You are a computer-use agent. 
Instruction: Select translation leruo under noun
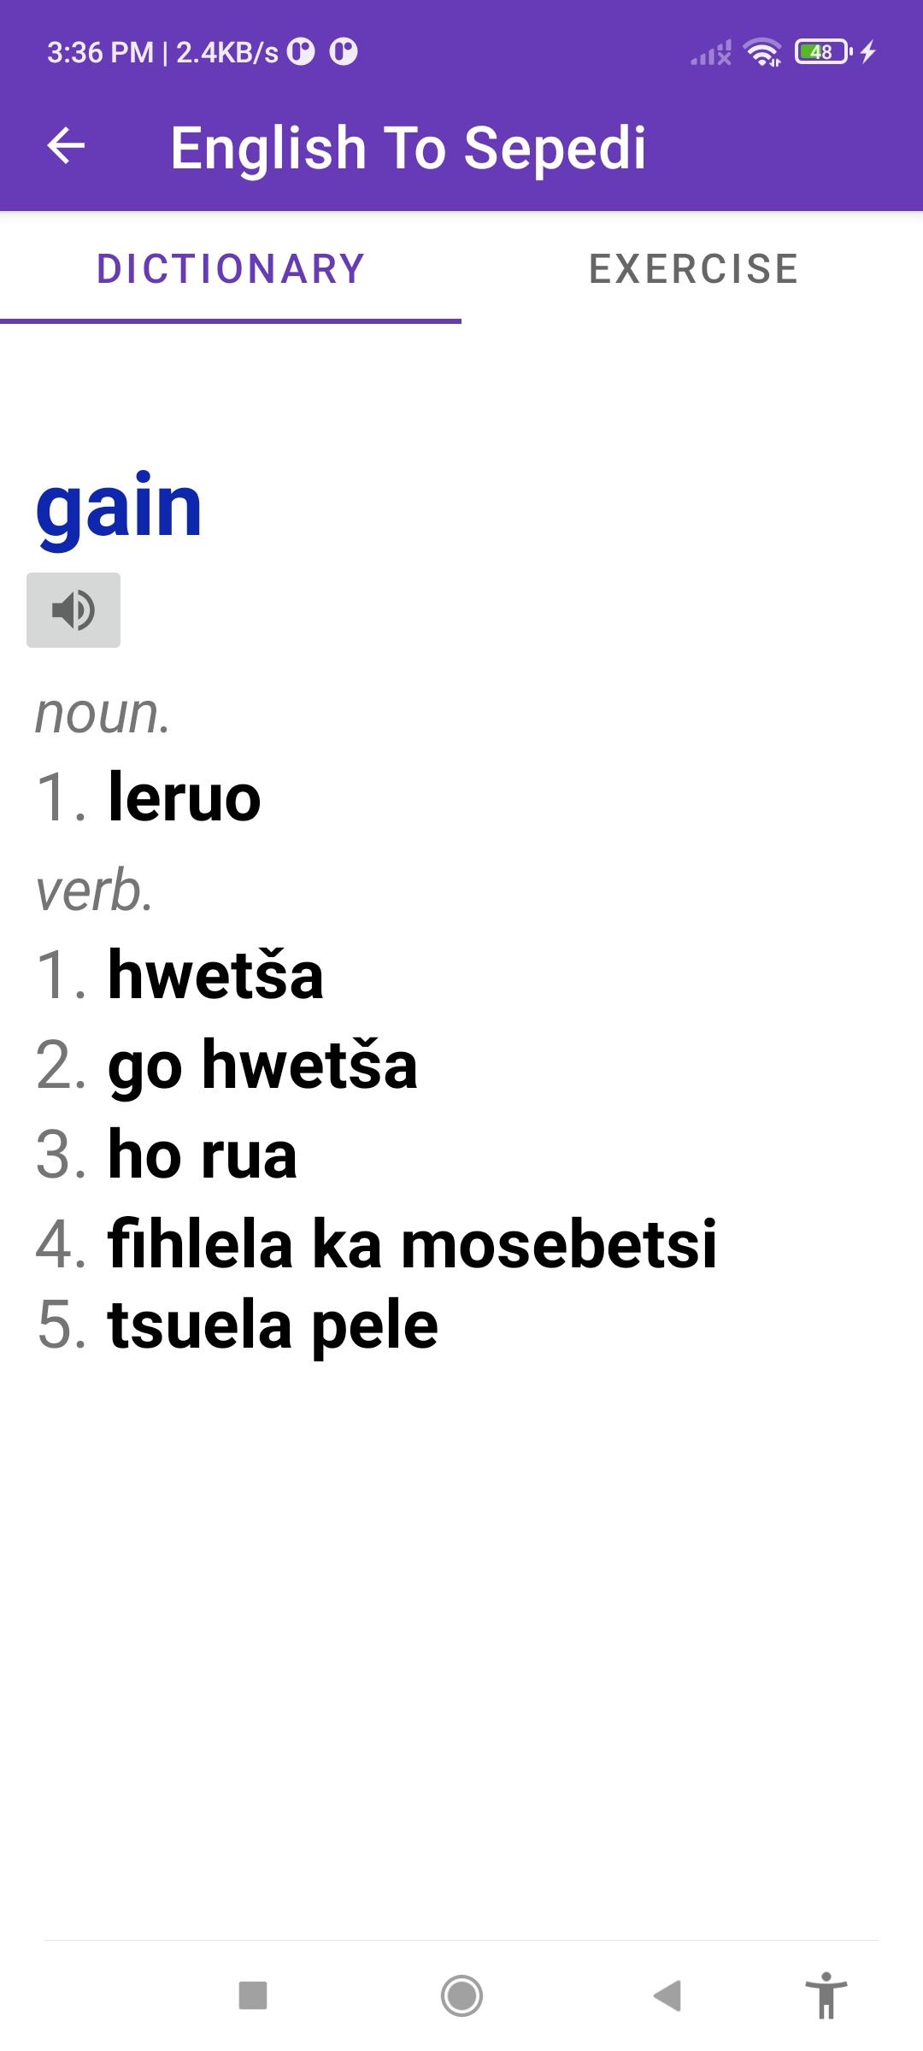[x=182, y=800]
